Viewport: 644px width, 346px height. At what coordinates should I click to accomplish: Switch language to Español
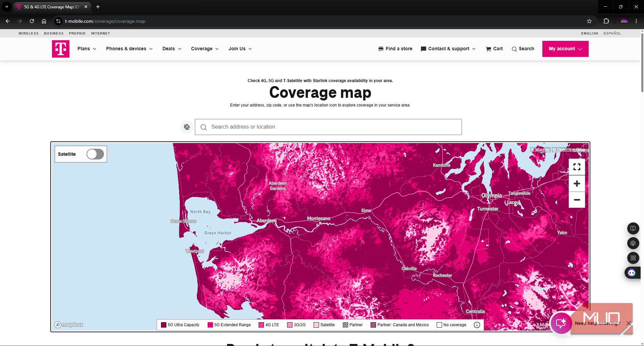tap(612, 33)
